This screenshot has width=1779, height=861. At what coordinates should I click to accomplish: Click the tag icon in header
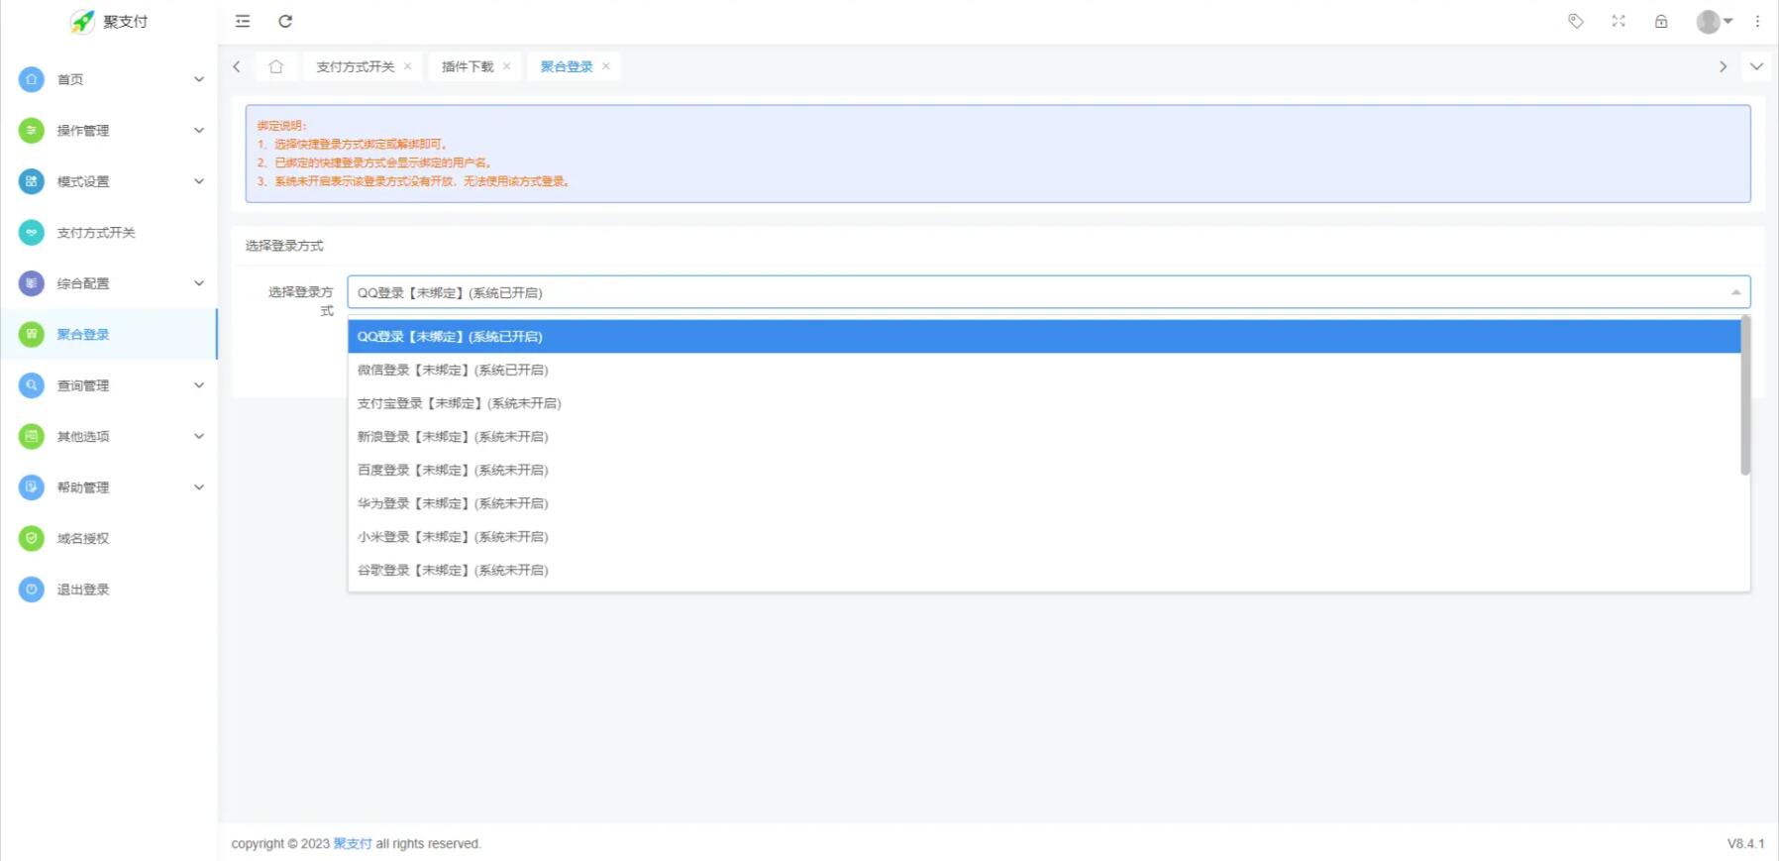pos(1575,21)
